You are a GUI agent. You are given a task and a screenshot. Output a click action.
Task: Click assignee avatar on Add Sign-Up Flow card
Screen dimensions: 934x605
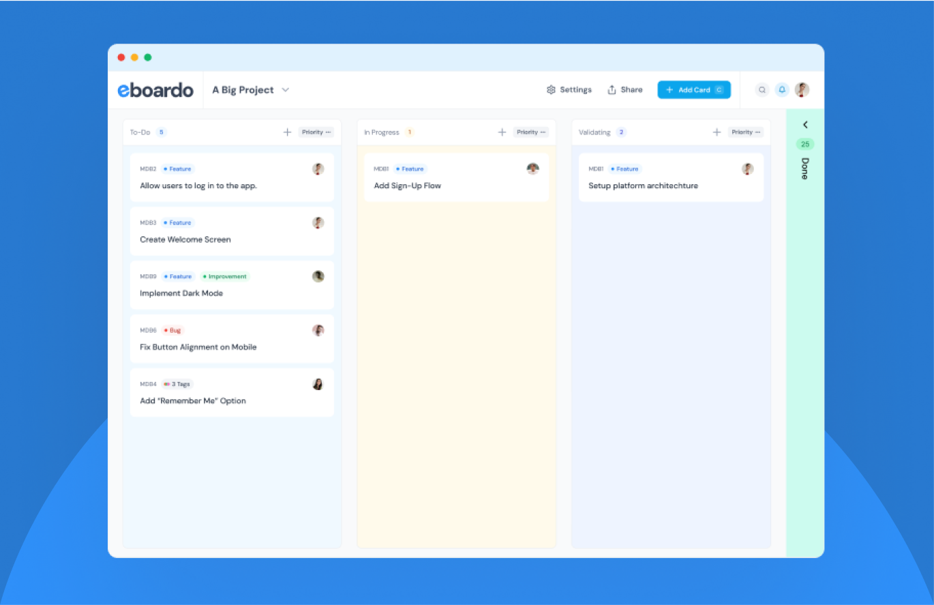point(532,168)
